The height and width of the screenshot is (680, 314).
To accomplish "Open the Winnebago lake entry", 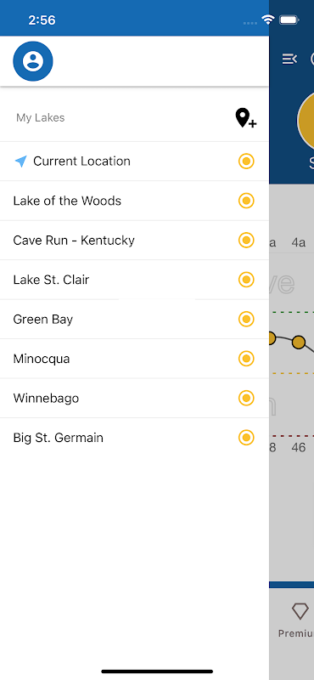I will [x=134, y=398].
